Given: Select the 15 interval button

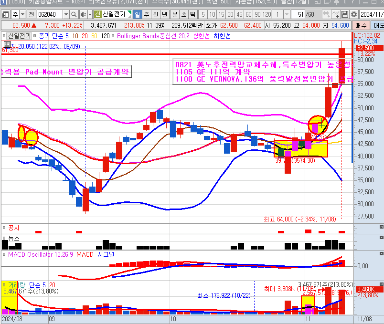Looking at the screenshot, I should [222, 14].
